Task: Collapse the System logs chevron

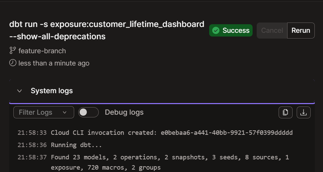Action: coord(19,91)
